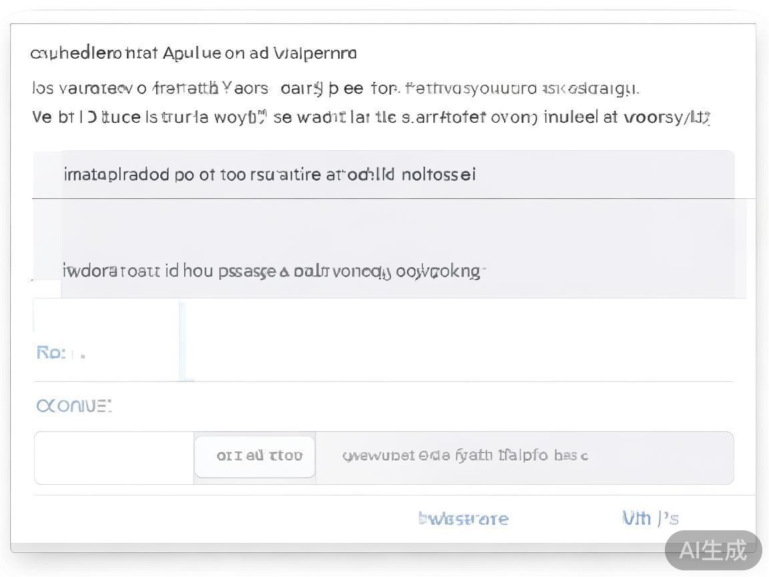Click the blank white area right of "Ro:"
The image size is (769, 577).
pos(461,341)
